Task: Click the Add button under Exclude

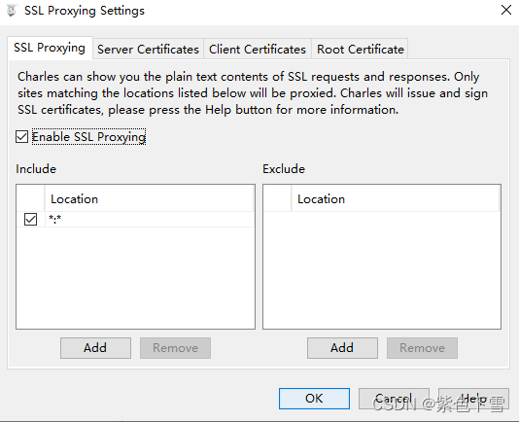Action: click(342, 348)
